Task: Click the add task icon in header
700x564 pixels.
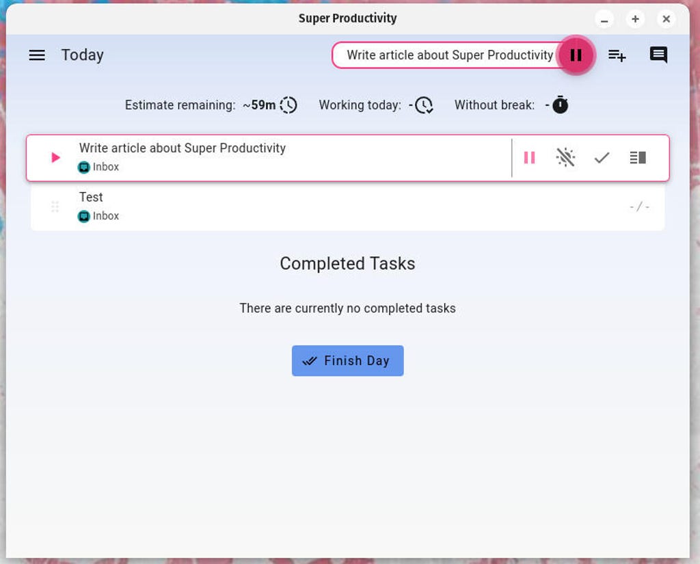Action: [x=617, y=55]
